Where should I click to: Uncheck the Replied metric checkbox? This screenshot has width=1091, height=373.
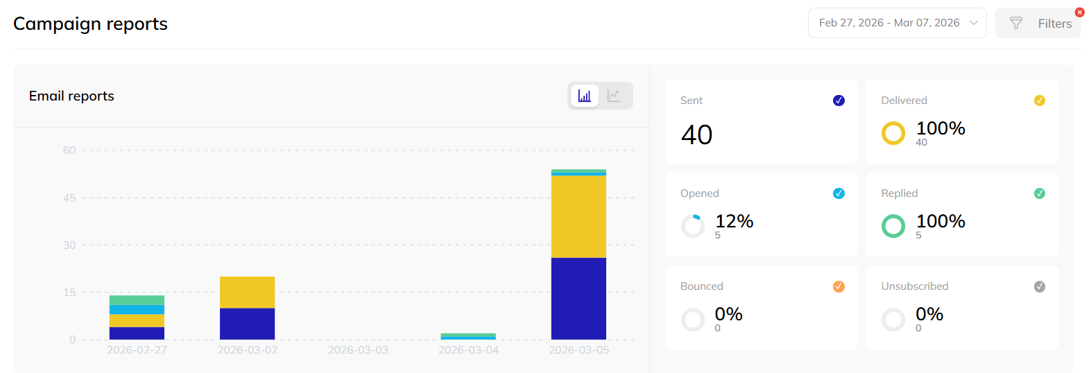point(1039,193)
